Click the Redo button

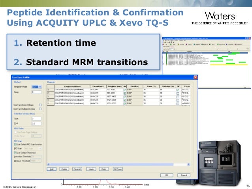[x=104, y=169]
